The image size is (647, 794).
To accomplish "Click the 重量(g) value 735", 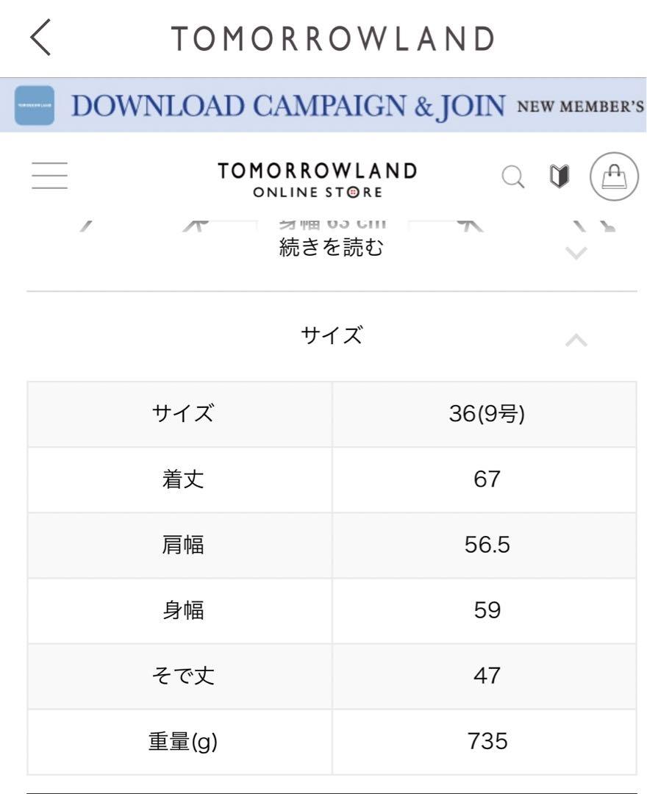I will pyautogui.click(x=487, y=741).
